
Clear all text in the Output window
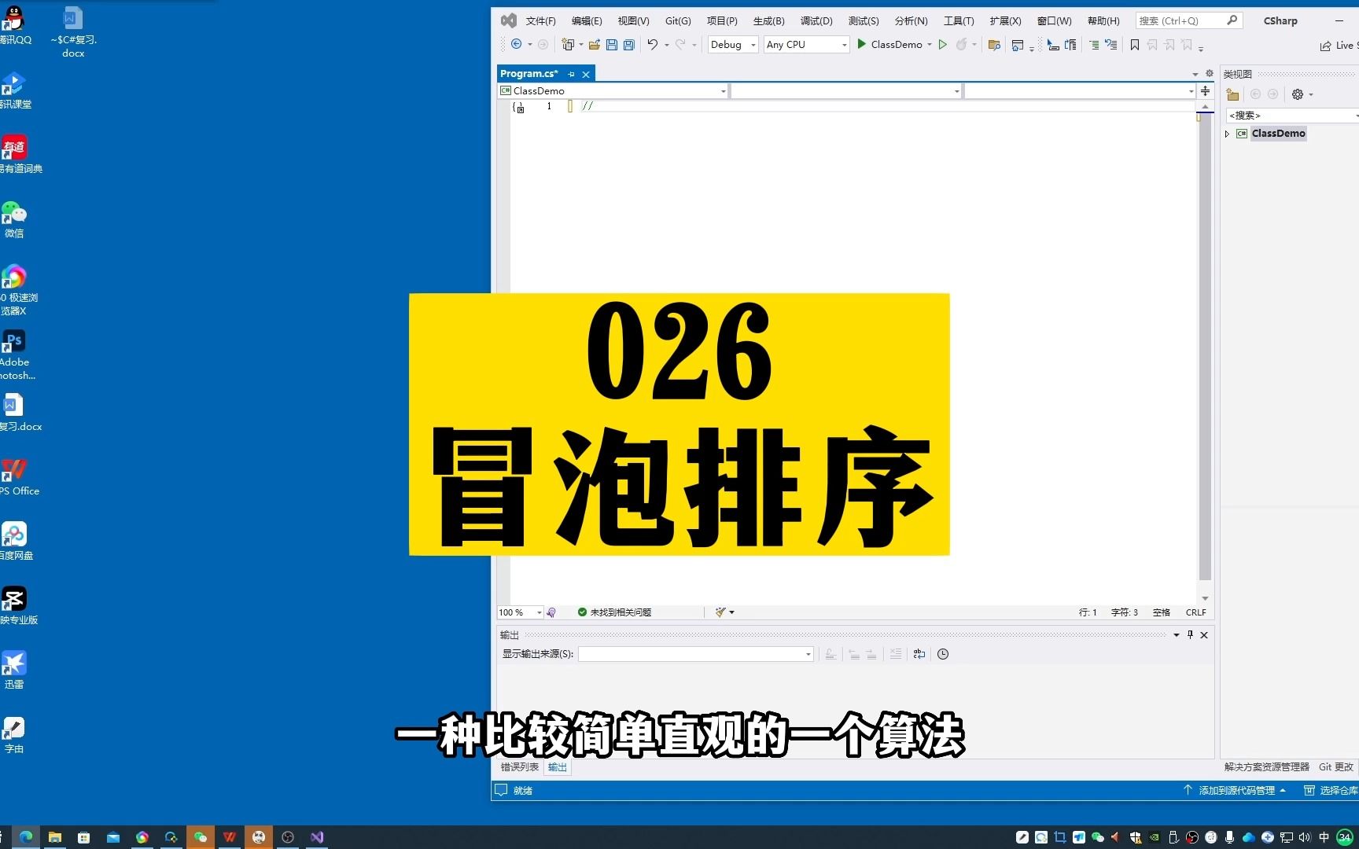click(896, 654)
